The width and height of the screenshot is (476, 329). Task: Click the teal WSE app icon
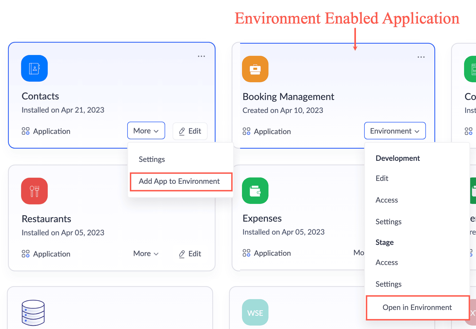pyautogui.click(x=255, y=312)
